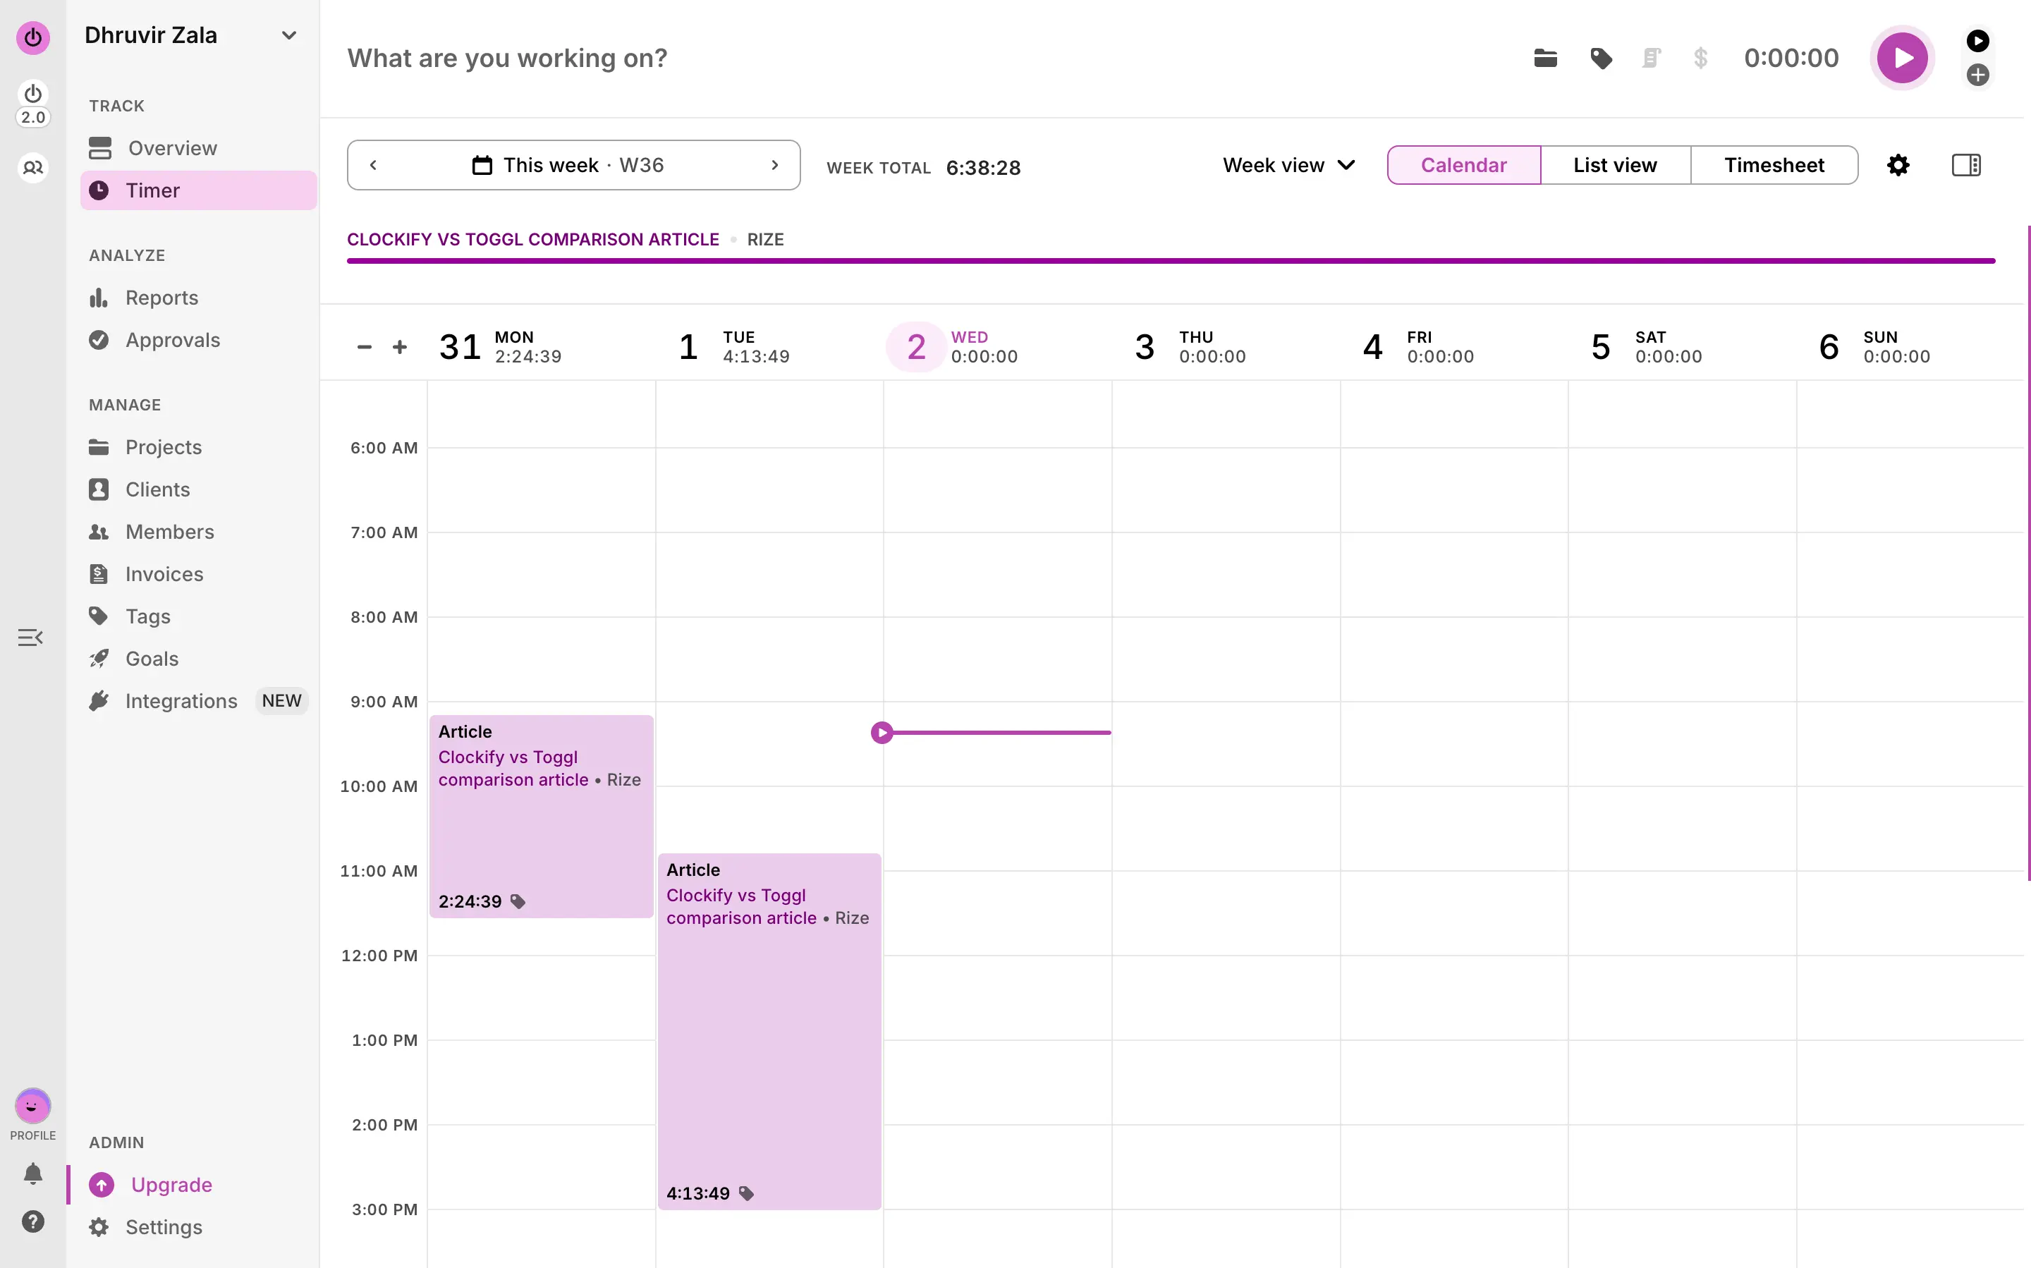Click the Goals rocket icon
Screen dimensions: 2031x1268
pos(99,658)
